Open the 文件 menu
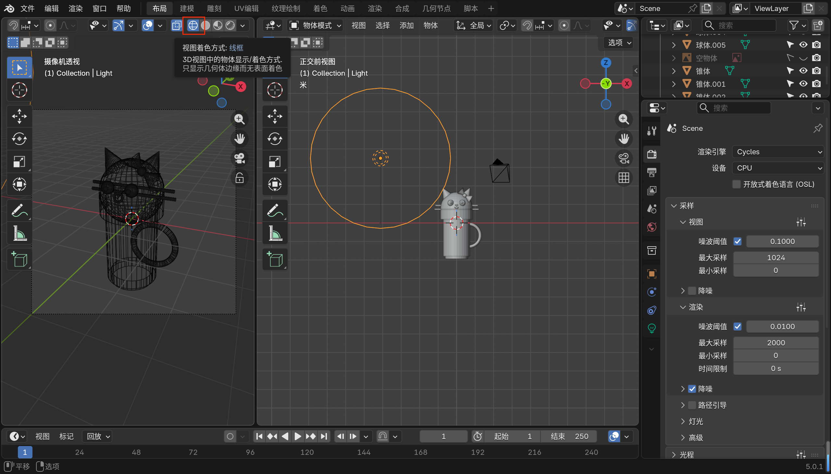 point(27,8)
